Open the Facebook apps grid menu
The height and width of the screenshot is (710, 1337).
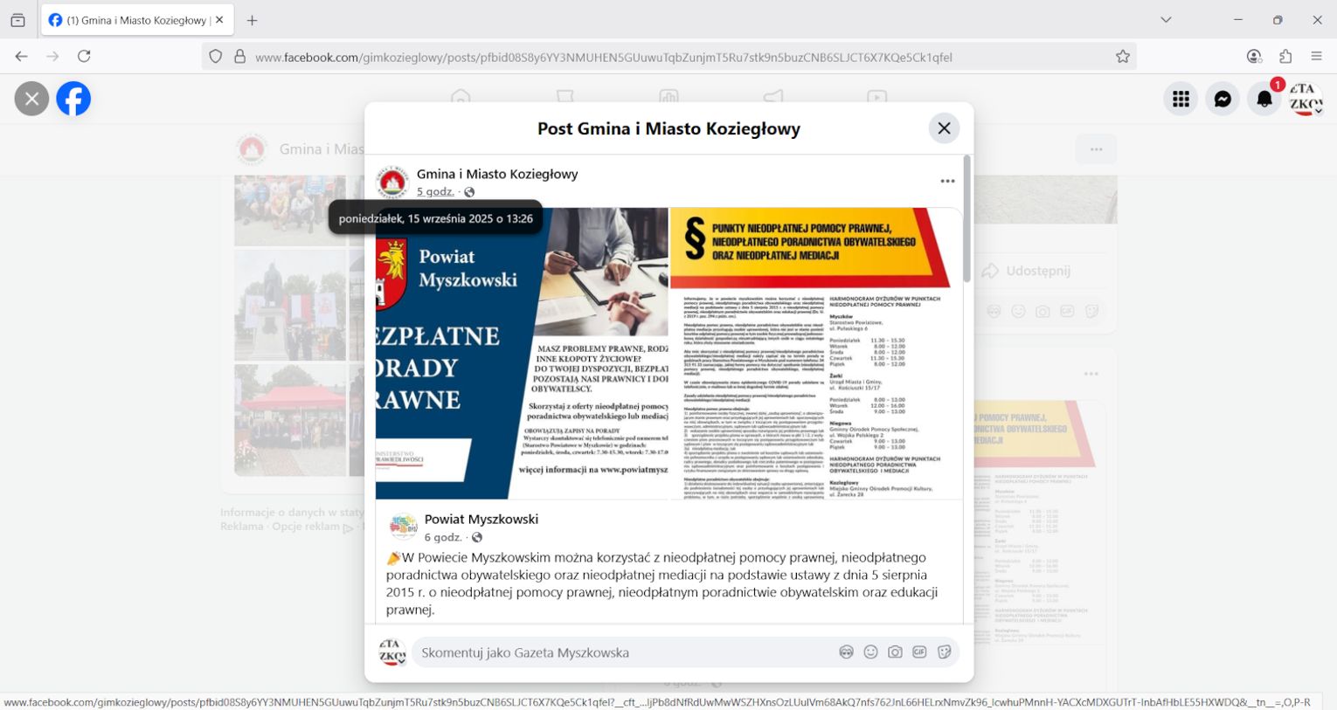coord(1181,100)
